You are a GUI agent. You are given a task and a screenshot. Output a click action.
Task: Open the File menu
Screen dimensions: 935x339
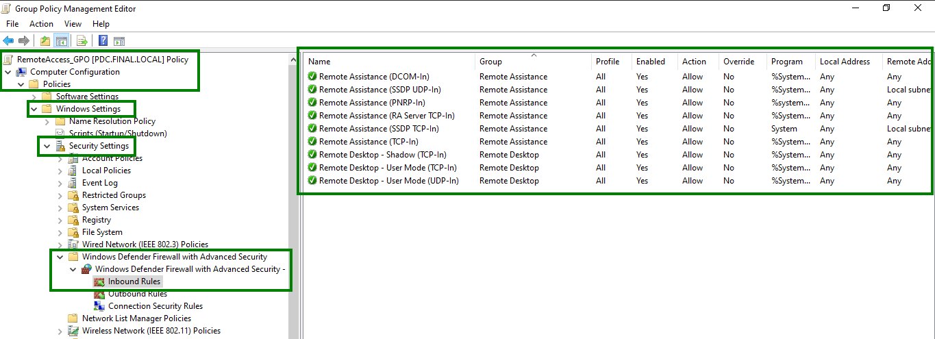point(12,24)
